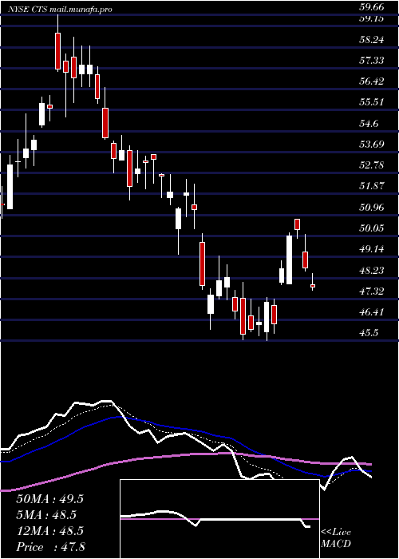This screenshot has height=559, width=399.
Task: Click the '12MA : 48.5' legend text
Action: point(49,531)
